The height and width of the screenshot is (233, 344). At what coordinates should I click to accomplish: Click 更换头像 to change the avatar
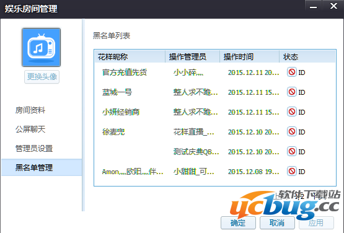(x=42, y=77)
